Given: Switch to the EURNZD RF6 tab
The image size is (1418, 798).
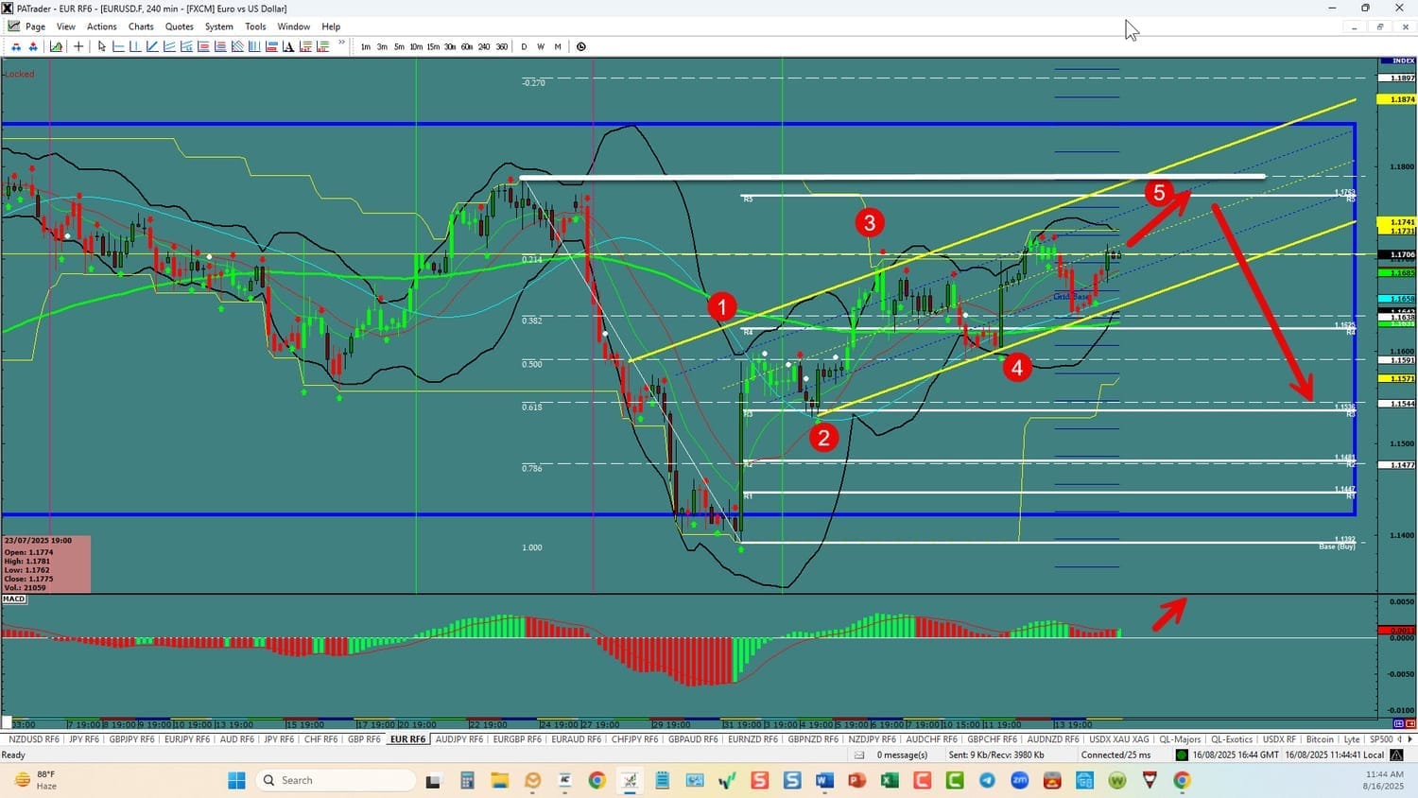Looking at the screenshot, I should (x=752, y=739).
